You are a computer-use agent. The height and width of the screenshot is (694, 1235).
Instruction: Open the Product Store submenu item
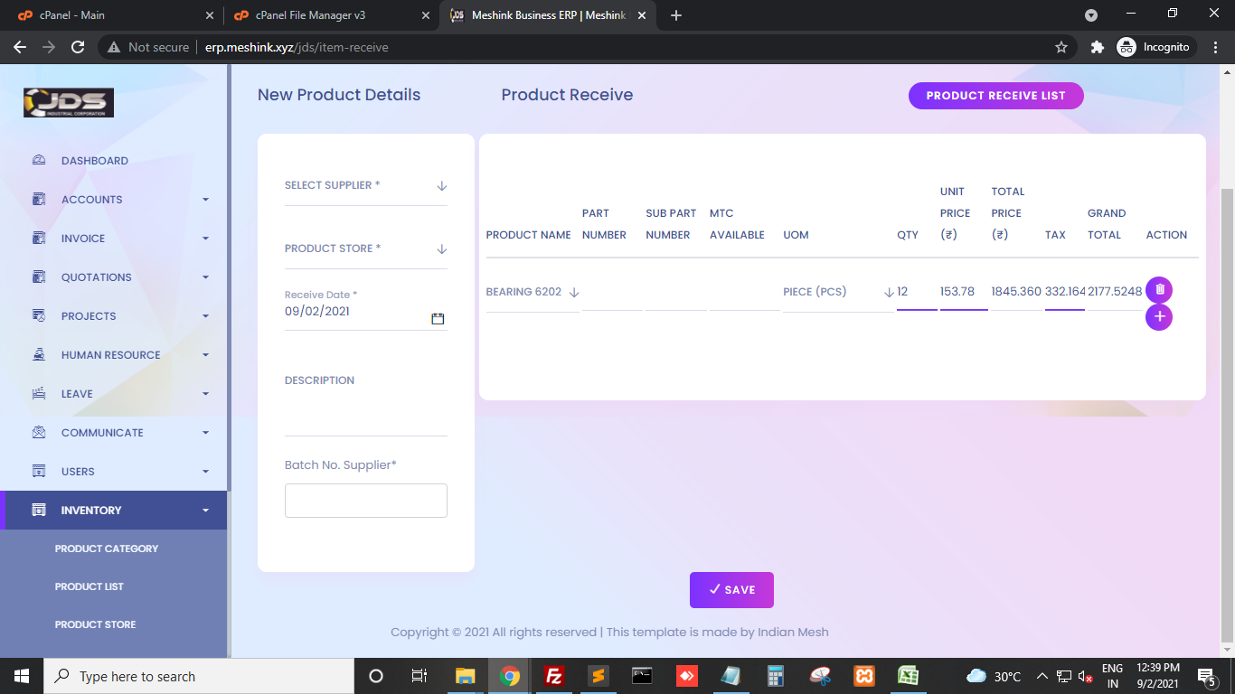point(95,624)
